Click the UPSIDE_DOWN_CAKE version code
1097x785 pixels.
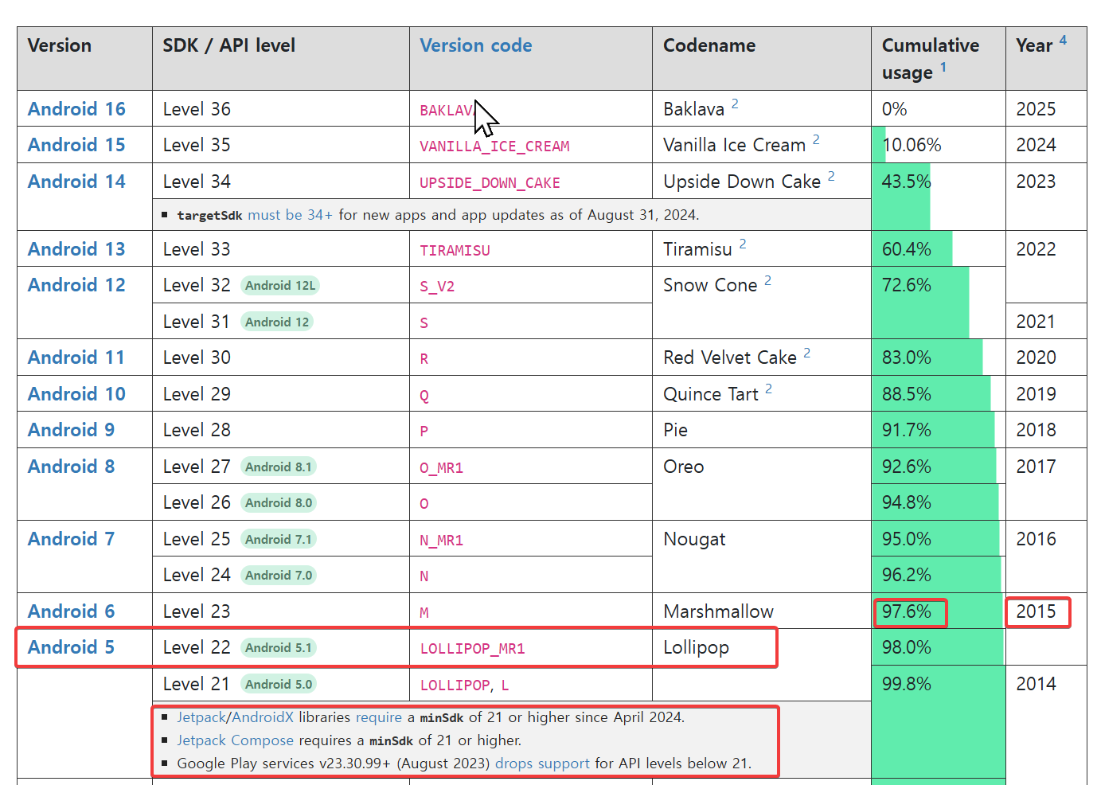490,183
